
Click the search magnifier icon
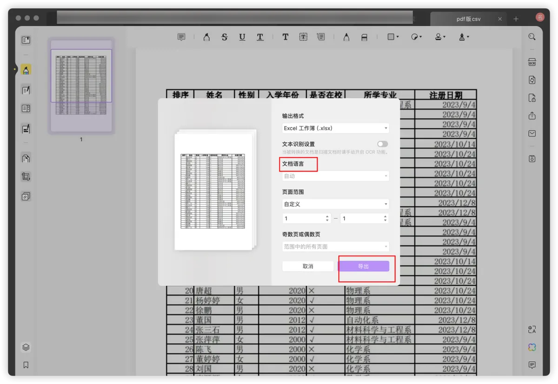click(x=532, y=37)
